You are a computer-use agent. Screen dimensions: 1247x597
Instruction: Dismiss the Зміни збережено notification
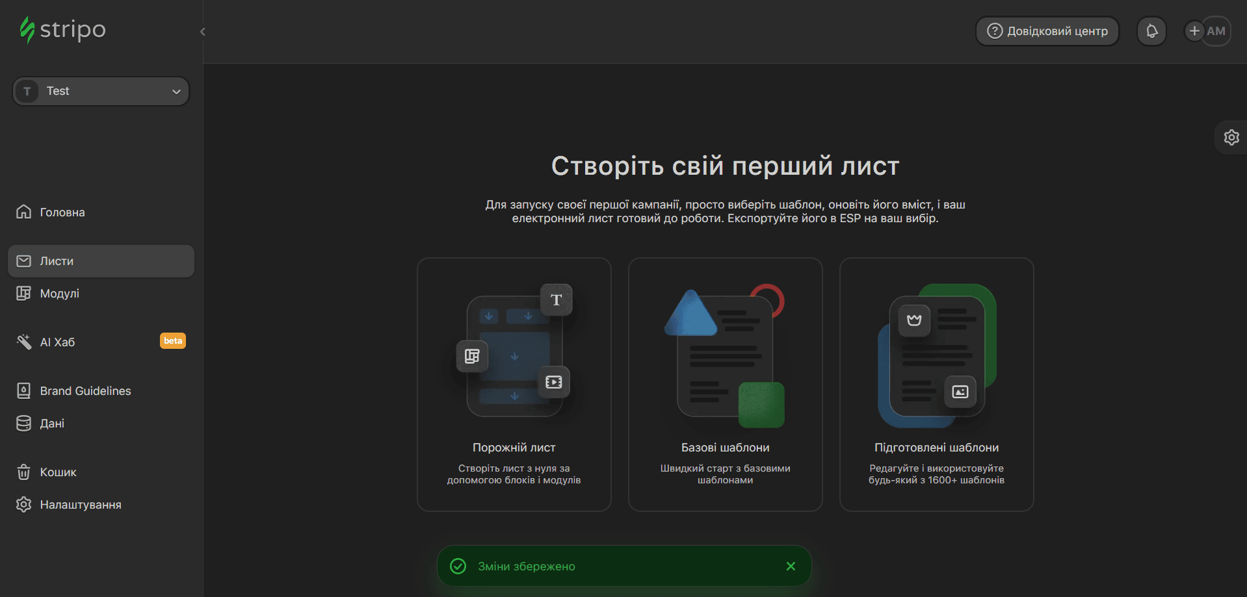[791, 566]
